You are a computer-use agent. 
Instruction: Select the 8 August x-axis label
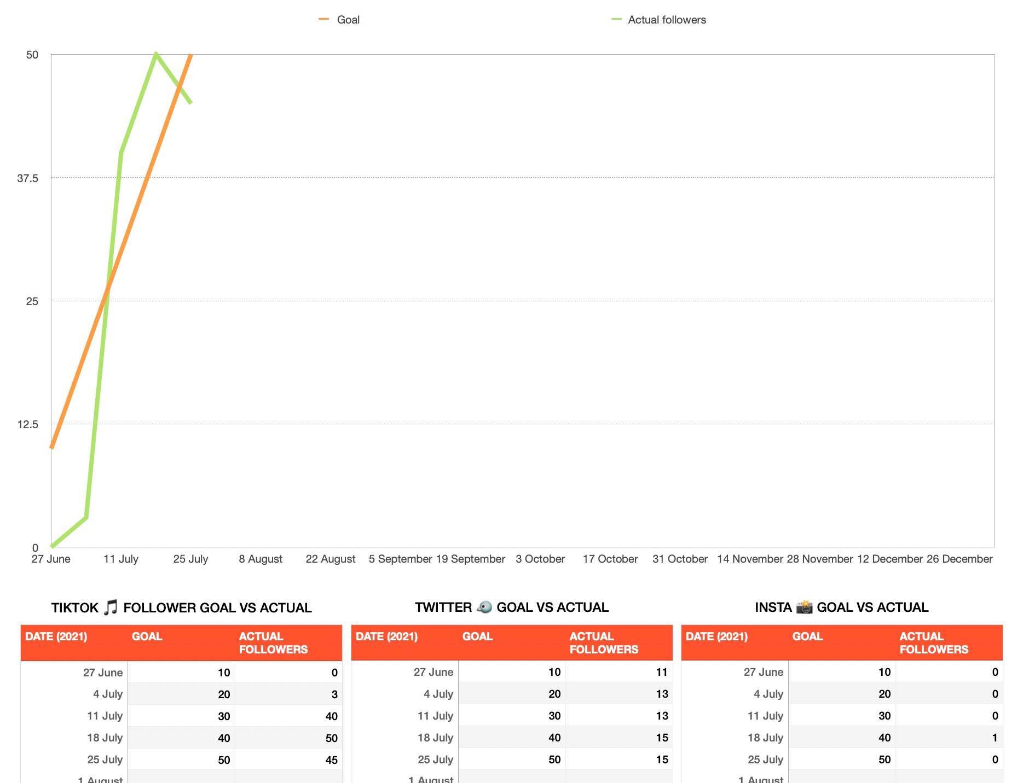[x=261, y=559]
